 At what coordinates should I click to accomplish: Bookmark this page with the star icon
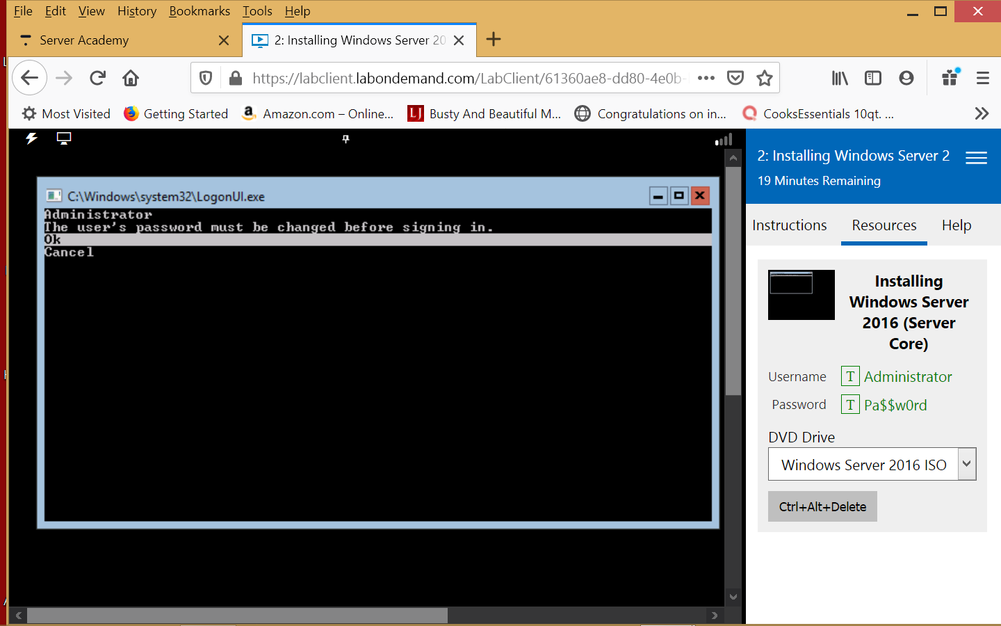tap(765, 78)
